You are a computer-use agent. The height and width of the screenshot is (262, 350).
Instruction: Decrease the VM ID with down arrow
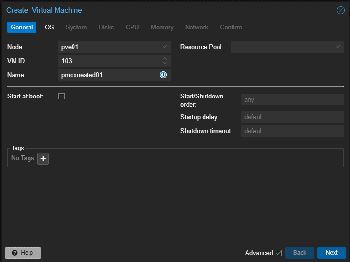coord(165,63)
